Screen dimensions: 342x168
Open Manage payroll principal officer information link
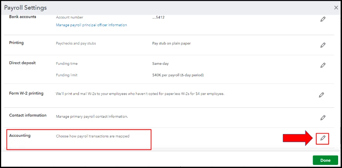click(x=91, y=25)
